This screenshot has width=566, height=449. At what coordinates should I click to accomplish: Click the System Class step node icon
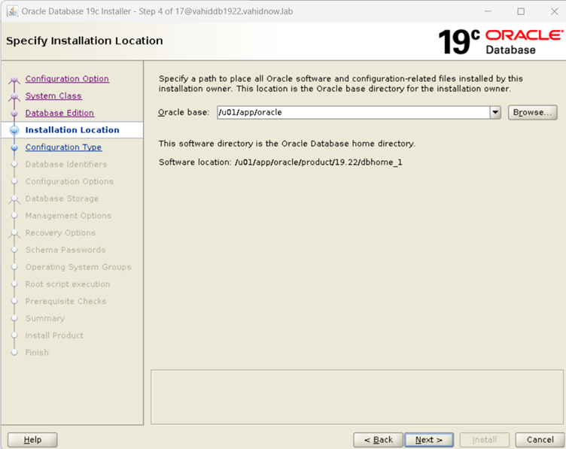14,97
